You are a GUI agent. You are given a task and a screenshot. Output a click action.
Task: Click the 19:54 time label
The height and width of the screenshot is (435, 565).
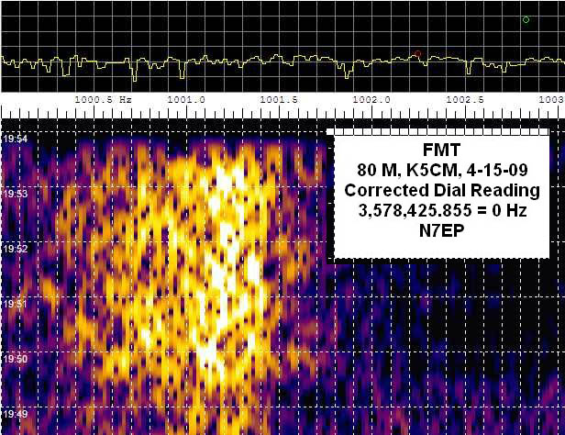click(15, 139)
